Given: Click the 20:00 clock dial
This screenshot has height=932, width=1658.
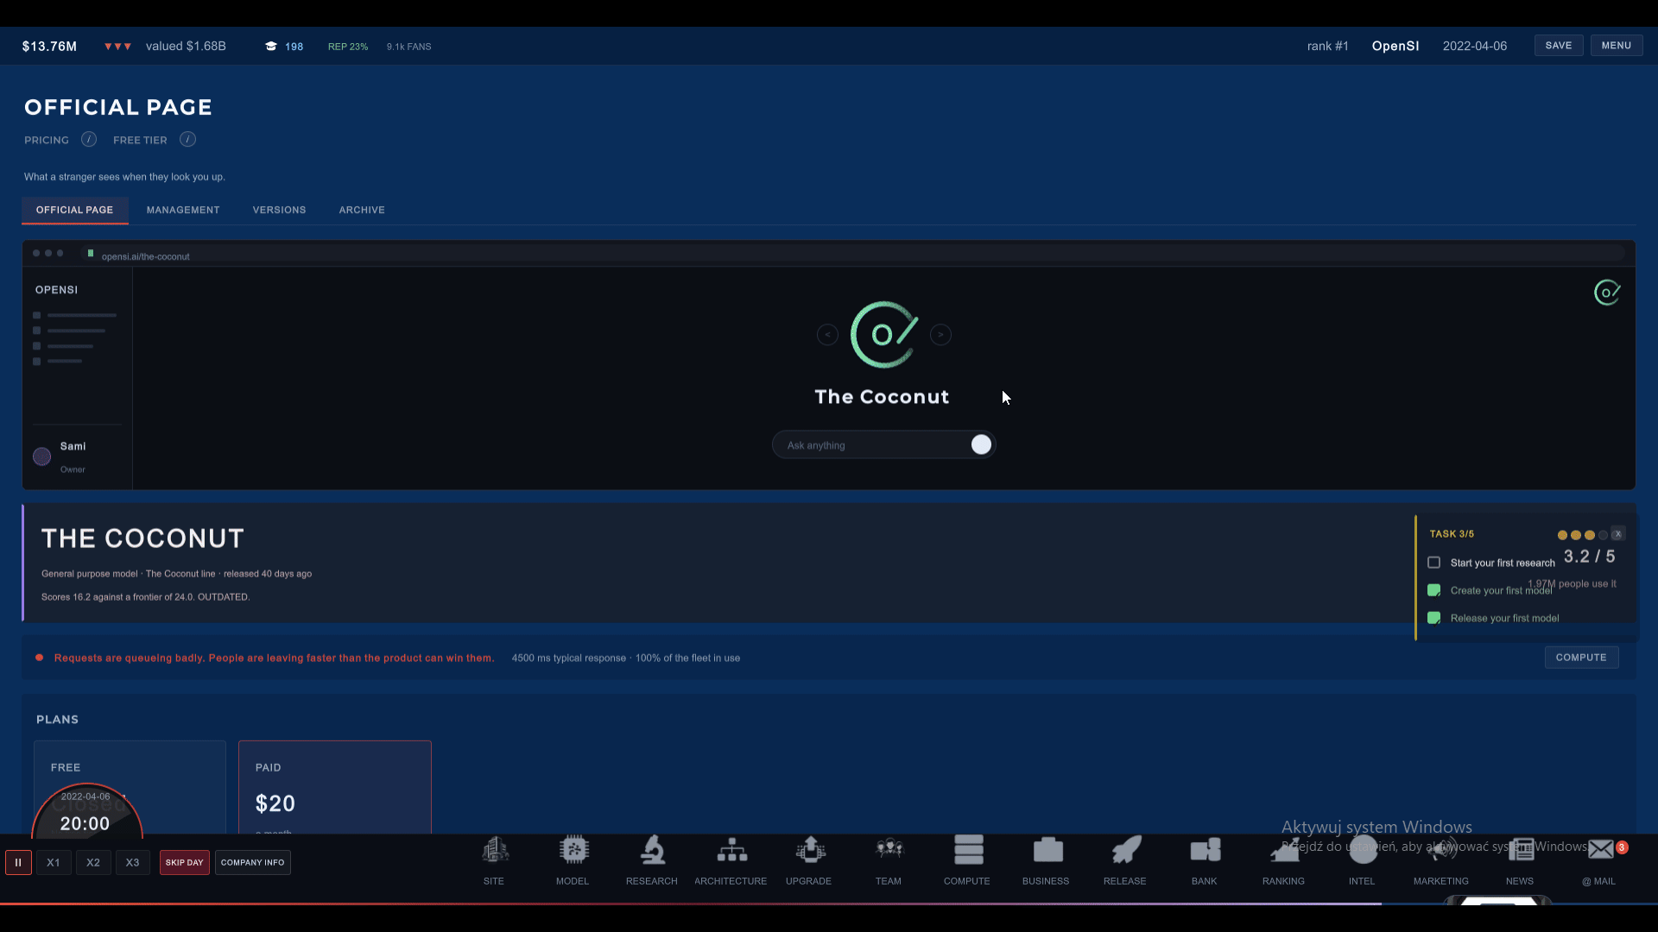Looking at the screenshot, I should tap(86, 811).
